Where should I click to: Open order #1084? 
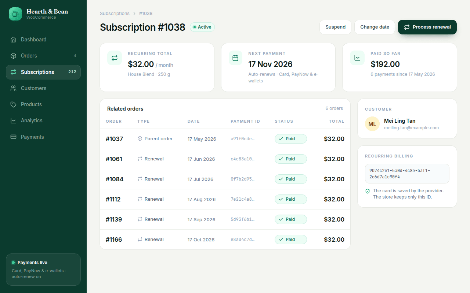pos(115,179)
